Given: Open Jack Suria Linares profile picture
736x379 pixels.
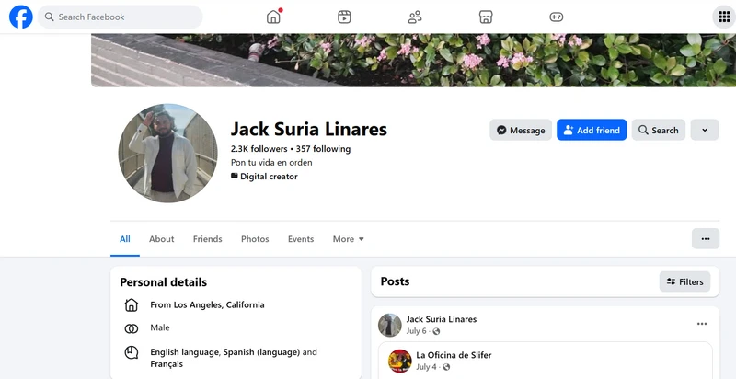Looking at the screenshot, I should pyautogui.click(x=168, y=153).
